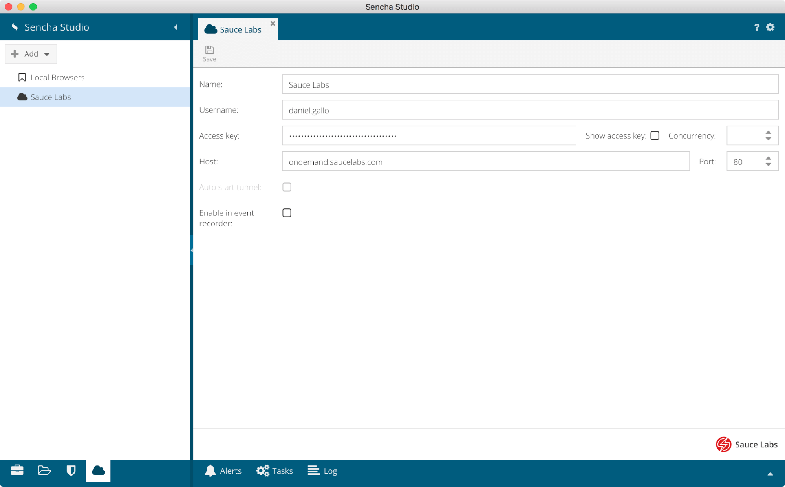785x487 pixels.
Task: Click the splitter collapse handle
Action: click(x=192, y=250)
